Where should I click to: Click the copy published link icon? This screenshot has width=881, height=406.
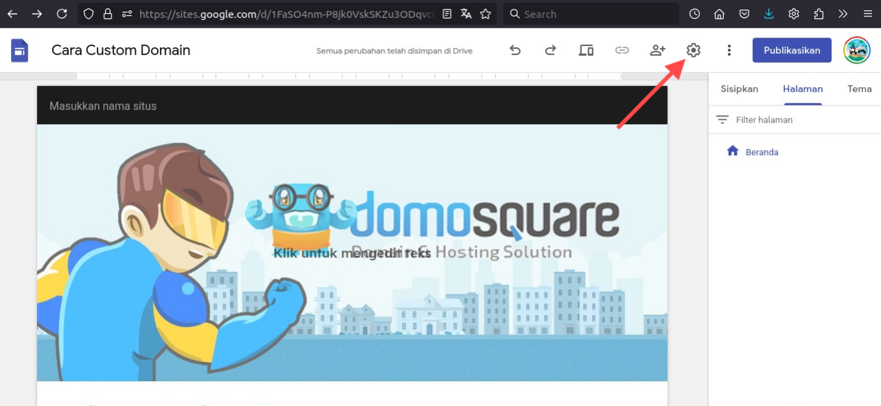[622, 50]
